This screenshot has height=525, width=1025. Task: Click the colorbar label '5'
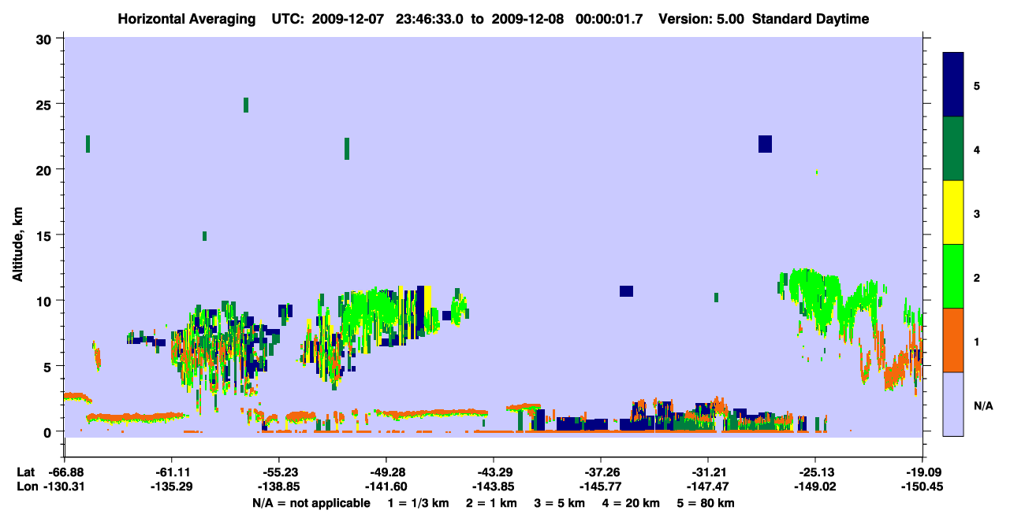[x=977, y=85]
